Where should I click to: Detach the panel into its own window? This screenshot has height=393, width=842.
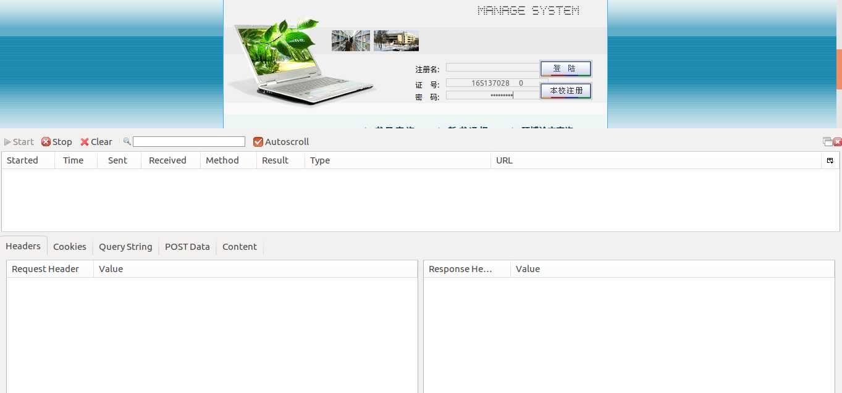click(x=828, y=142)
